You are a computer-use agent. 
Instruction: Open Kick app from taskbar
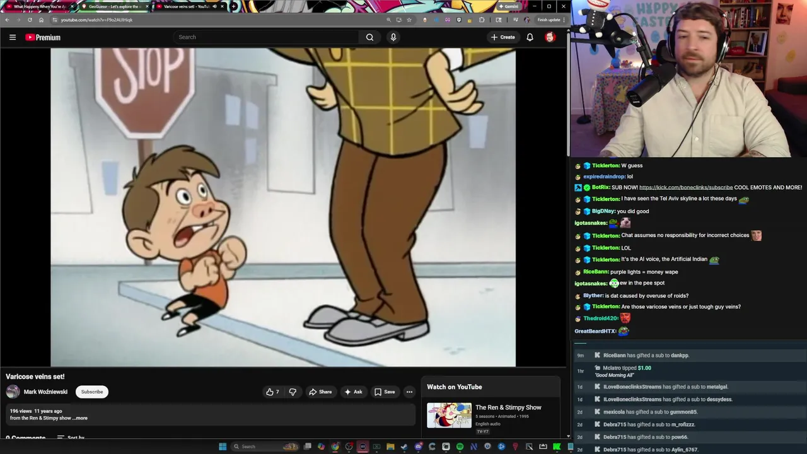pyautogui.click(x=557, y=446)
